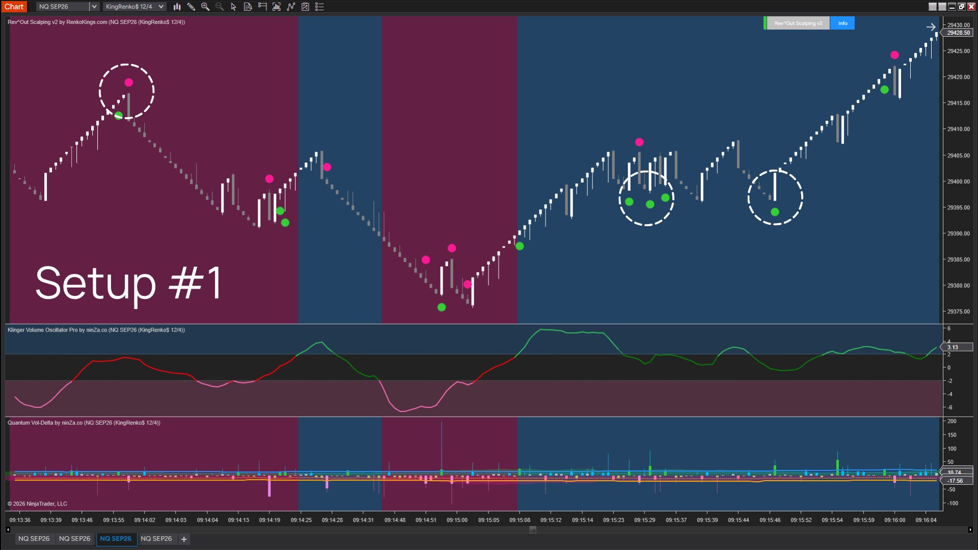The image size is (978, 550).
Task: Open the chart Properties icon
Action: tap(305, 7)
